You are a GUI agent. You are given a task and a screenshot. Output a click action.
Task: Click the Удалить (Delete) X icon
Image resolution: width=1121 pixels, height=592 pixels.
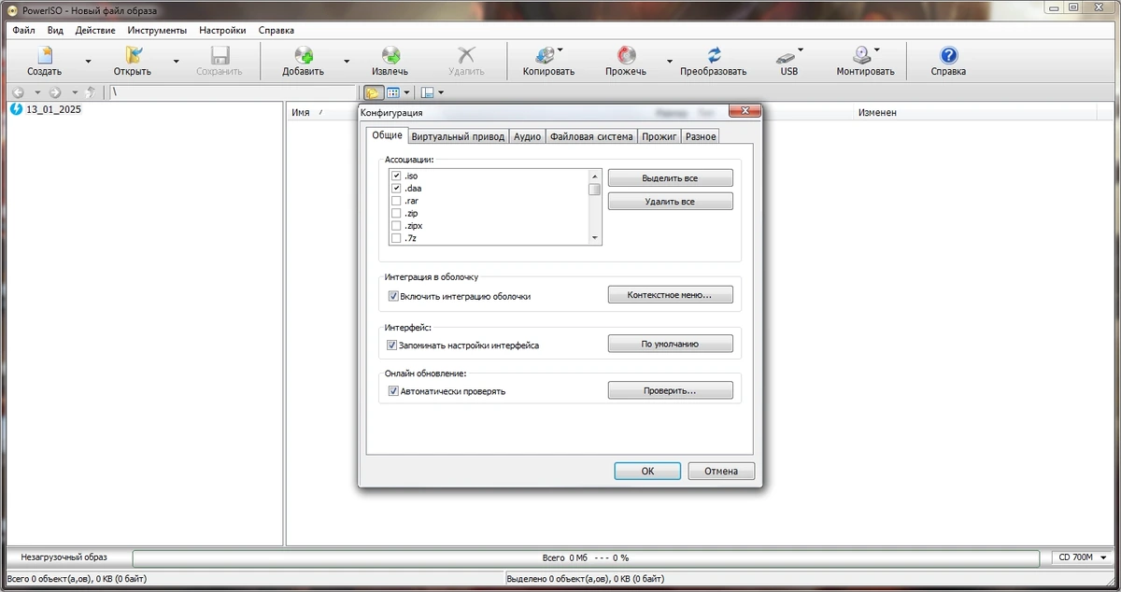click(x=466, y=56)
